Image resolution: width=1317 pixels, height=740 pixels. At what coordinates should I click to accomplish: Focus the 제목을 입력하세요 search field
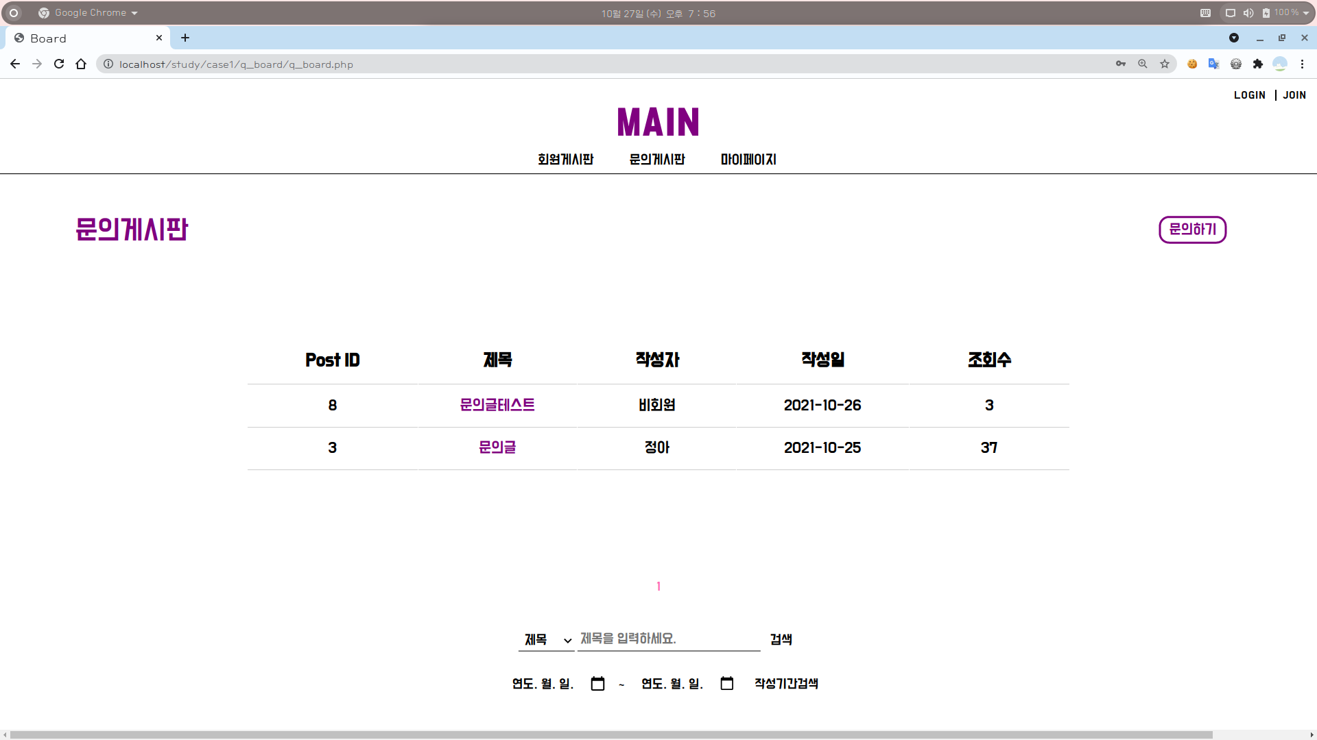click(x=669, y=639)
